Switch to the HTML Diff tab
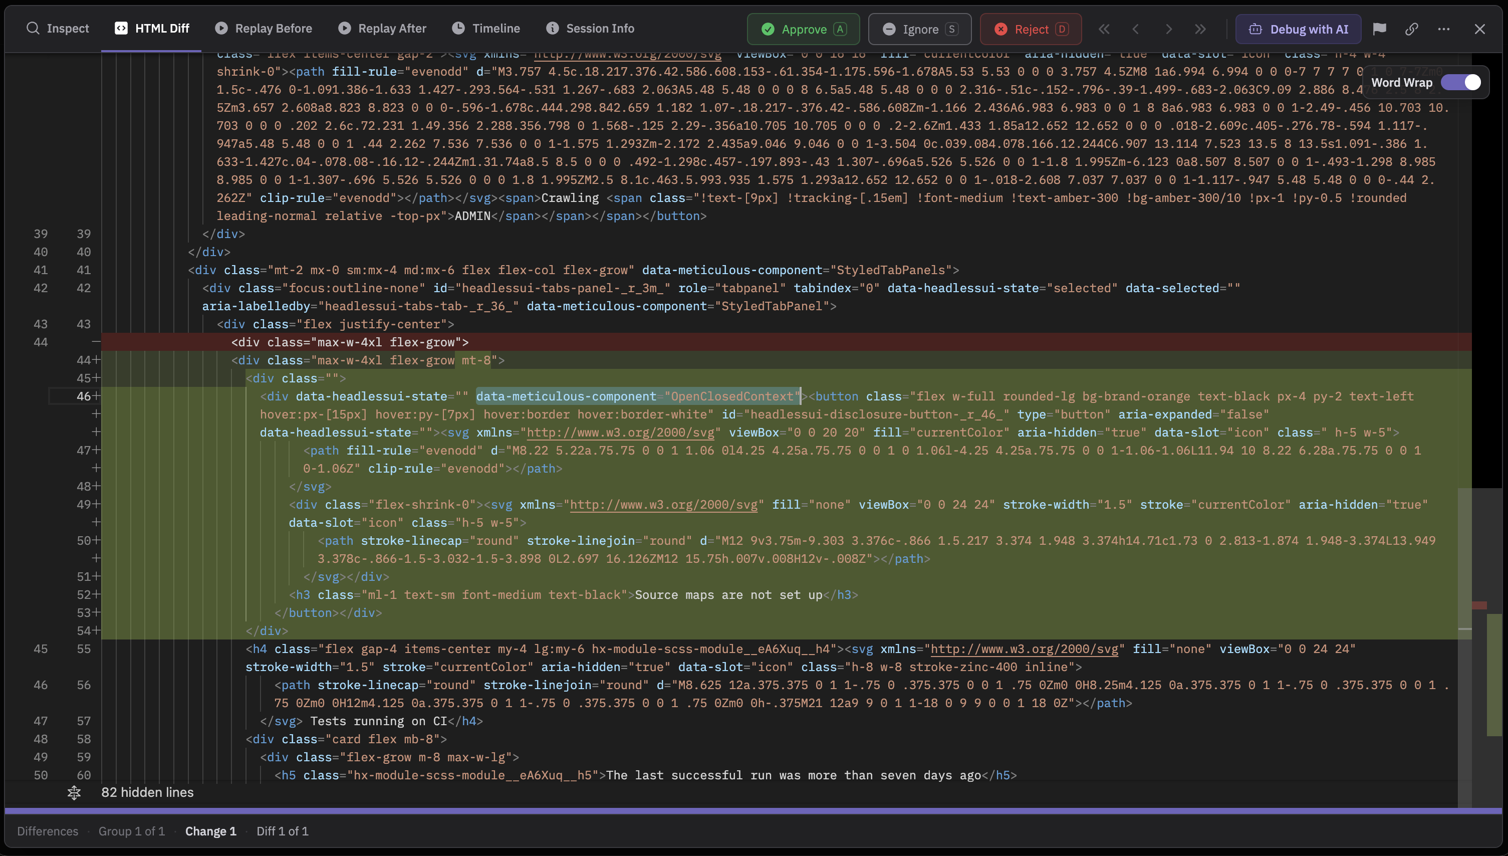This screenshot has width=1508, height=856. pos(152,28)
